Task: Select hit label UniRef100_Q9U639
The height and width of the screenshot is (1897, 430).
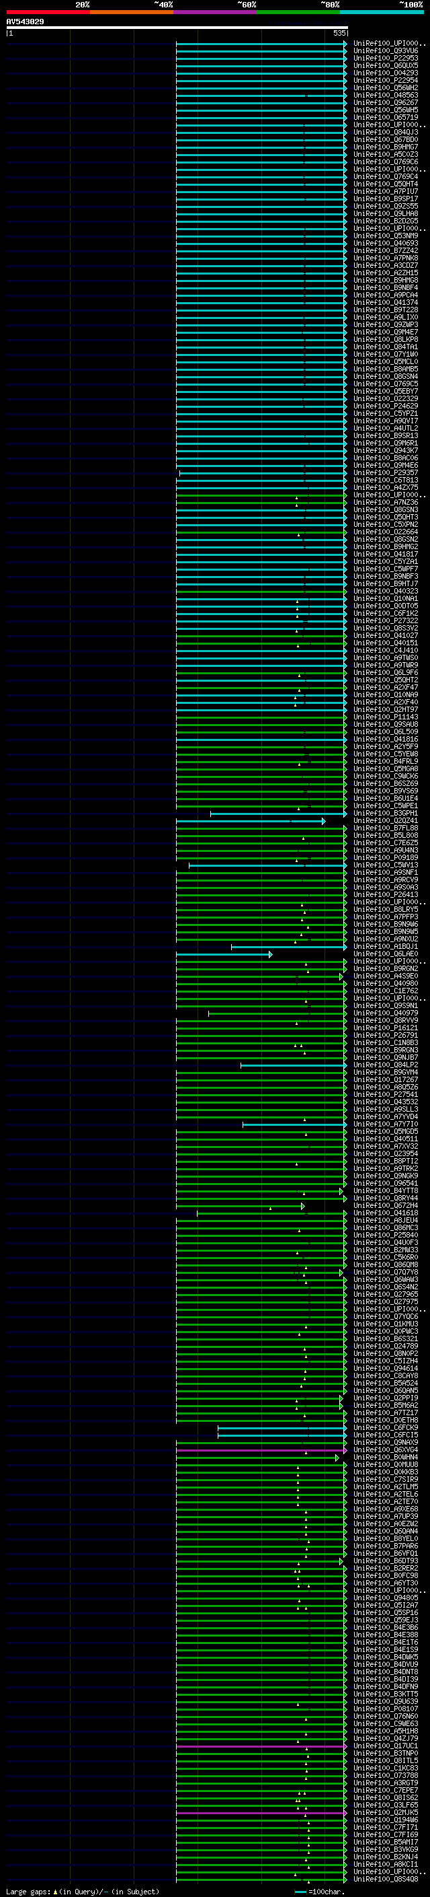Action: tap(386, 1702)
